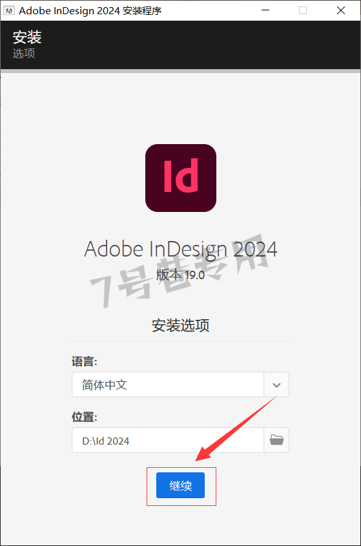This screenshot has width=361, height=546.
Task: Click the divider line below 安装选项
Action: coord(180,342)
